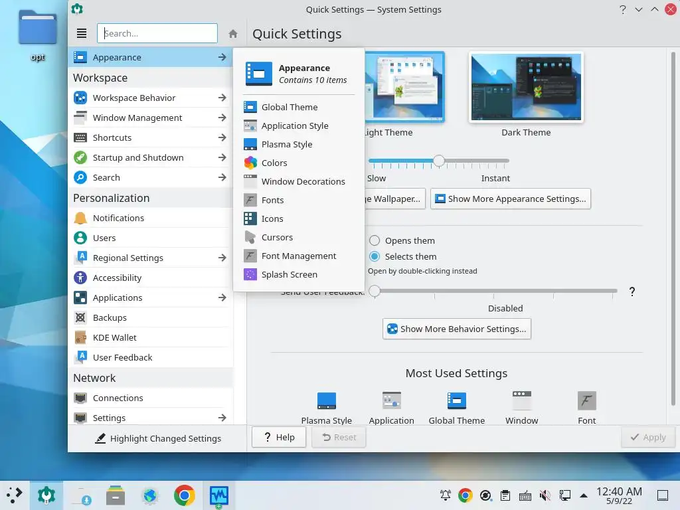Click Highlight Changed Settings button

tap(157, 438)
